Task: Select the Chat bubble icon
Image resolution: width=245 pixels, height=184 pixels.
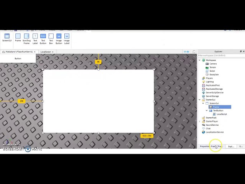Action: tap(203, 128)
